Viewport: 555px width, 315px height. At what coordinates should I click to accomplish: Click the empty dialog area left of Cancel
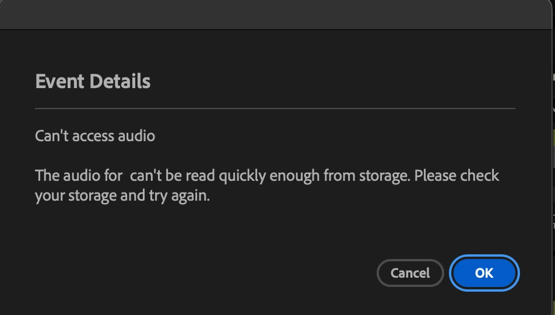click(x=205, y=273)
